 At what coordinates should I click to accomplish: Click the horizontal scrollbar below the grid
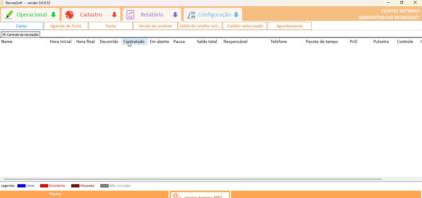pyautogui.click(x=193, y=179)
